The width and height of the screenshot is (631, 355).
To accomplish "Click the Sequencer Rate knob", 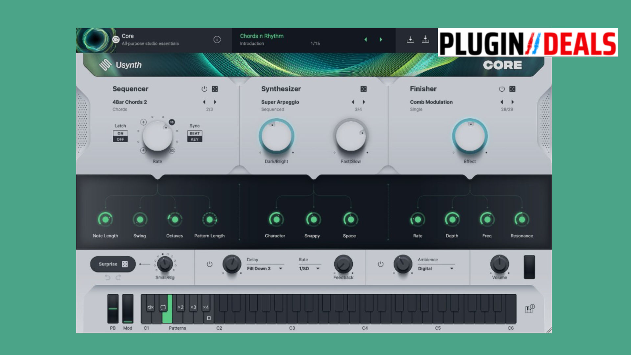I will click(157, 136).
